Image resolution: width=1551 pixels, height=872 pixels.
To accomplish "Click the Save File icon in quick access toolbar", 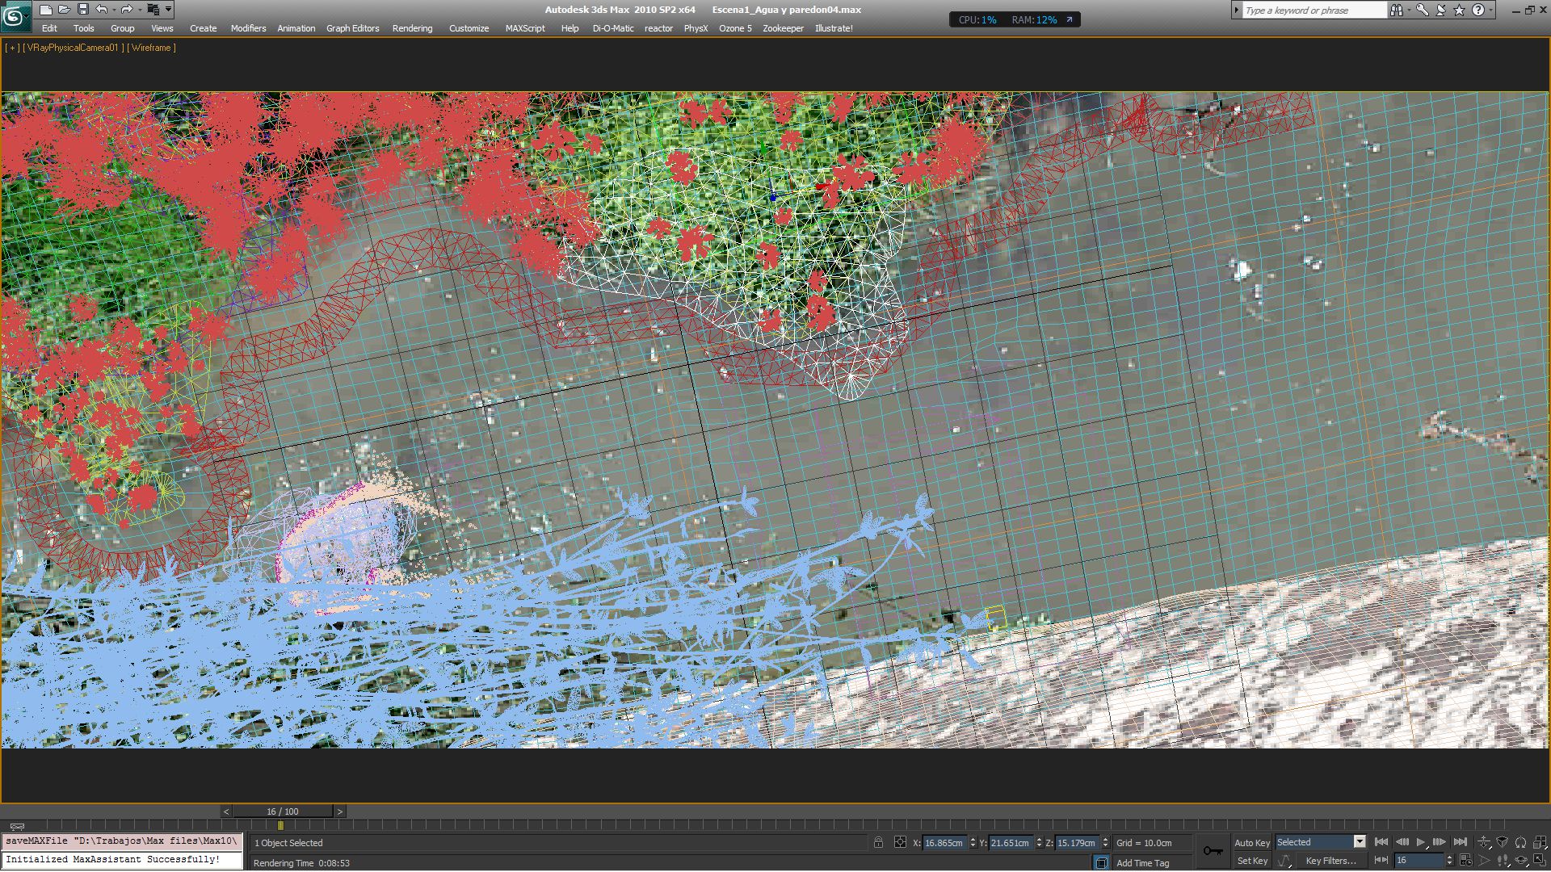I will pos(82,10).
